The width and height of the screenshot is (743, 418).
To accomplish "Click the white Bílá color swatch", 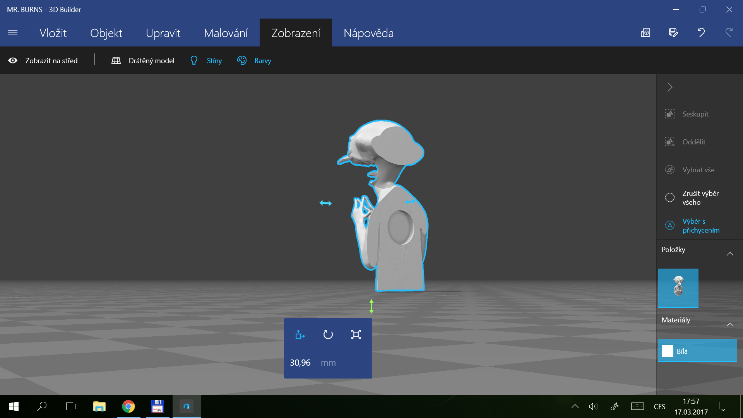I will pos(668,351).
